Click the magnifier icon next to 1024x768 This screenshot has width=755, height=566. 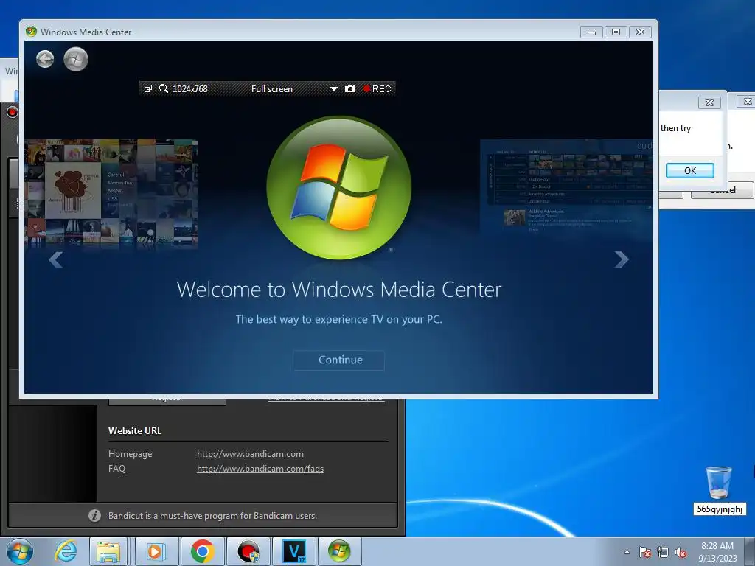click(164, 88)
